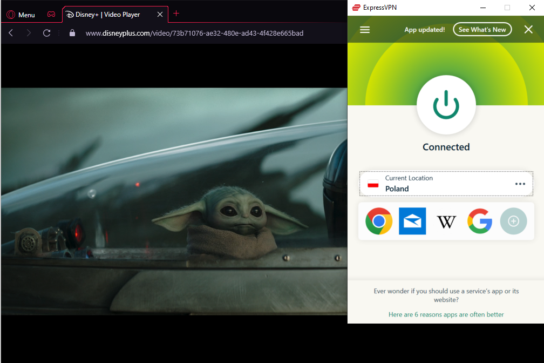The width and height of the screenshot is (544, 363).
Task: Launch the Chrome shortcut in ExpressVPN
Action: click(379, 221)
